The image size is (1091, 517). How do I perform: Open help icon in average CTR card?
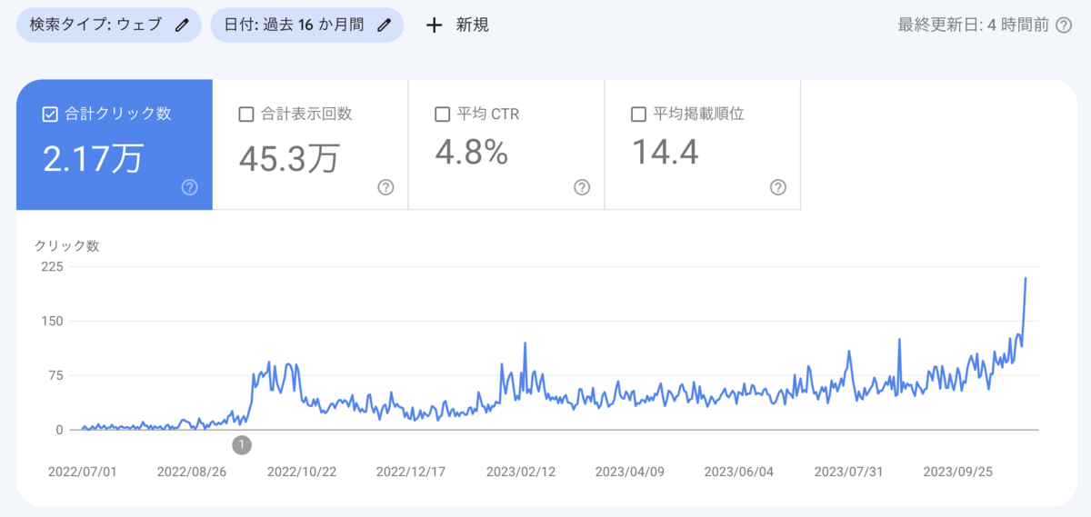[x=582, y=187]
